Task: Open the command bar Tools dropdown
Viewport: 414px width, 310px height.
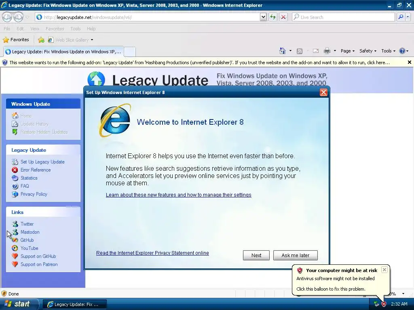Action: tap(388, 51)
